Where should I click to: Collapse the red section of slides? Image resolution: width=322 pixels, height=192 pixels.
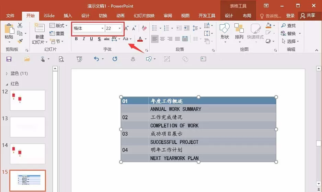tap(7, 84)
